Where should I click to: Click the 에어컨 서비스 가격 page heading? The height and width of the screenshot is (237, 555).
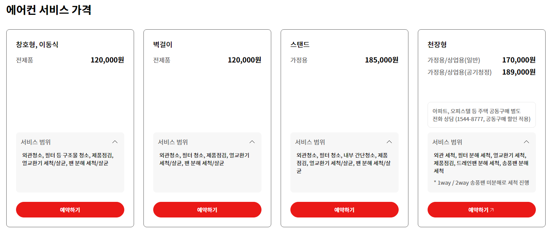48,10
